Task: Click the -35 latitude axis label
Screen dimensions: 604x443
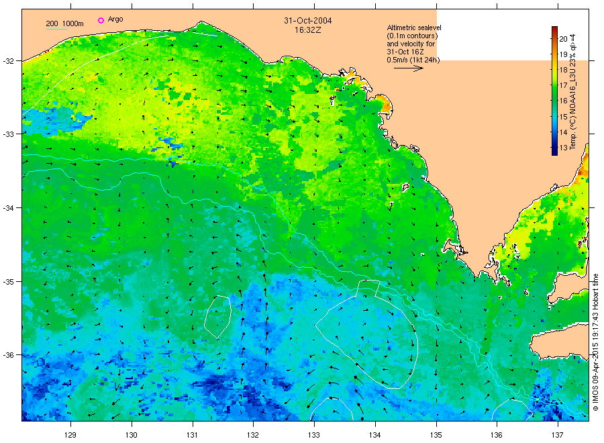Action: click(9, 282)
